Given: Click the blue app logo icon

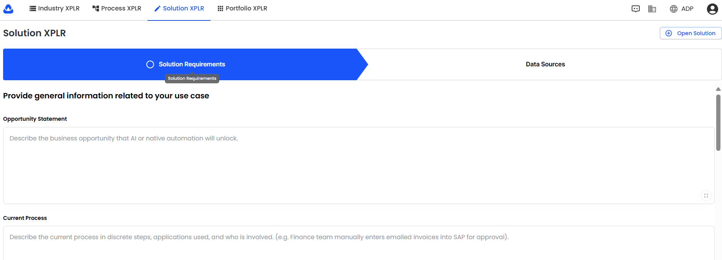Looking at the screenshot, I should coord(8,8).
